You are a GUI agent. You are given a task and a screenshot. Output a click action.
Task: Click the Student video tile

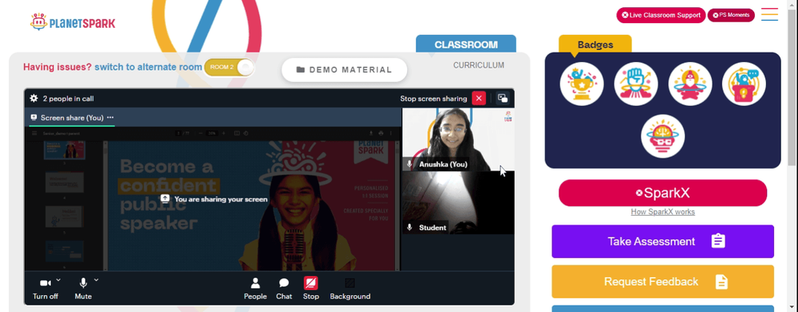458,203
